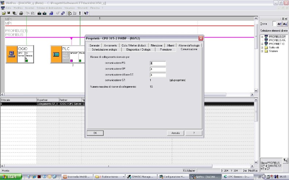Click the comunicazione PG input field
Image resolution: width=289 pixels, height=180 pixels.
(158, 63)
